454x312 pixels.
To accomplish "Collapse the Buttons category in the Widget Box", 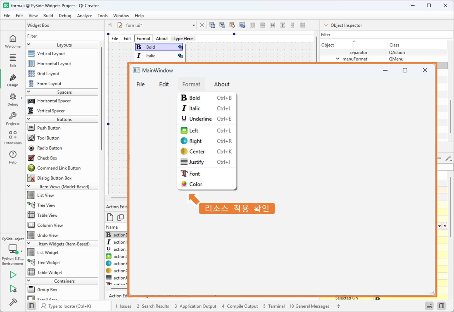I will (x=28, y=119).
